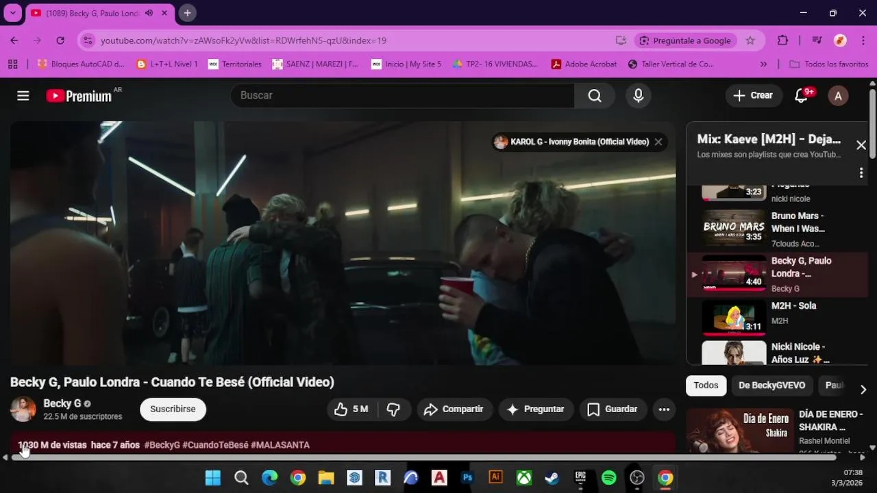Open the YouTube hamburger guide menu
877x493 pixels.
pos(23,96)
